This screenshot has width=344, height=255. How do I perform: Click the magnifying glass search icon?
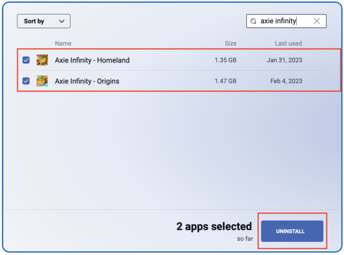pyautogui.click(x=253, y=21)
